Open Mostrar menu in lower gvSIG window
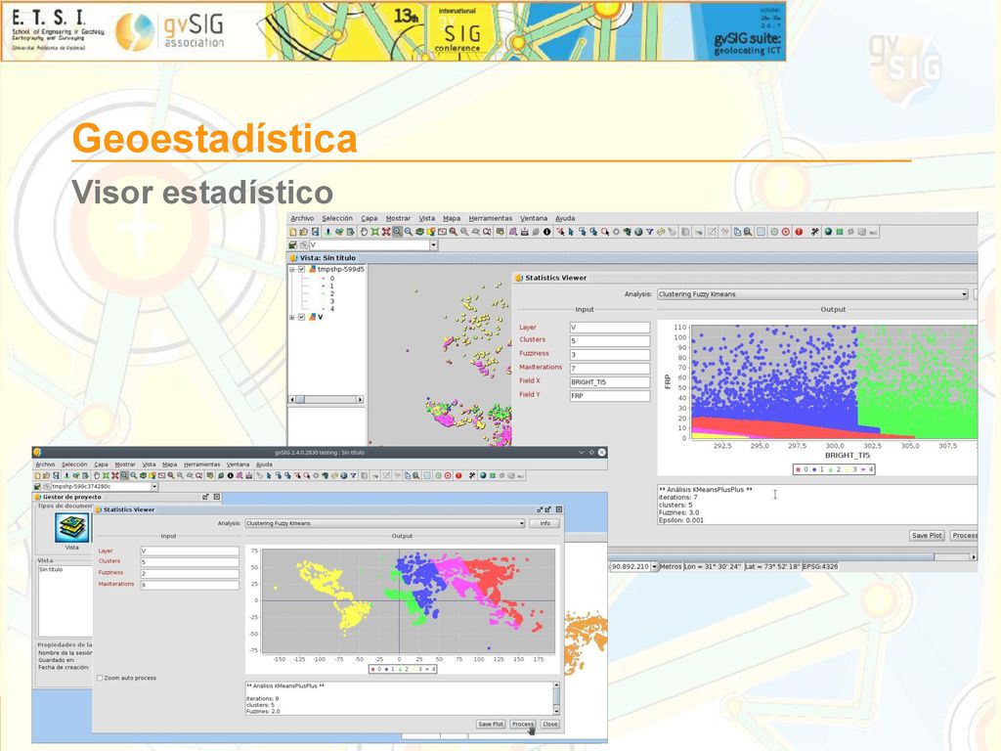The image size is (1001, 751). (125, 464)
